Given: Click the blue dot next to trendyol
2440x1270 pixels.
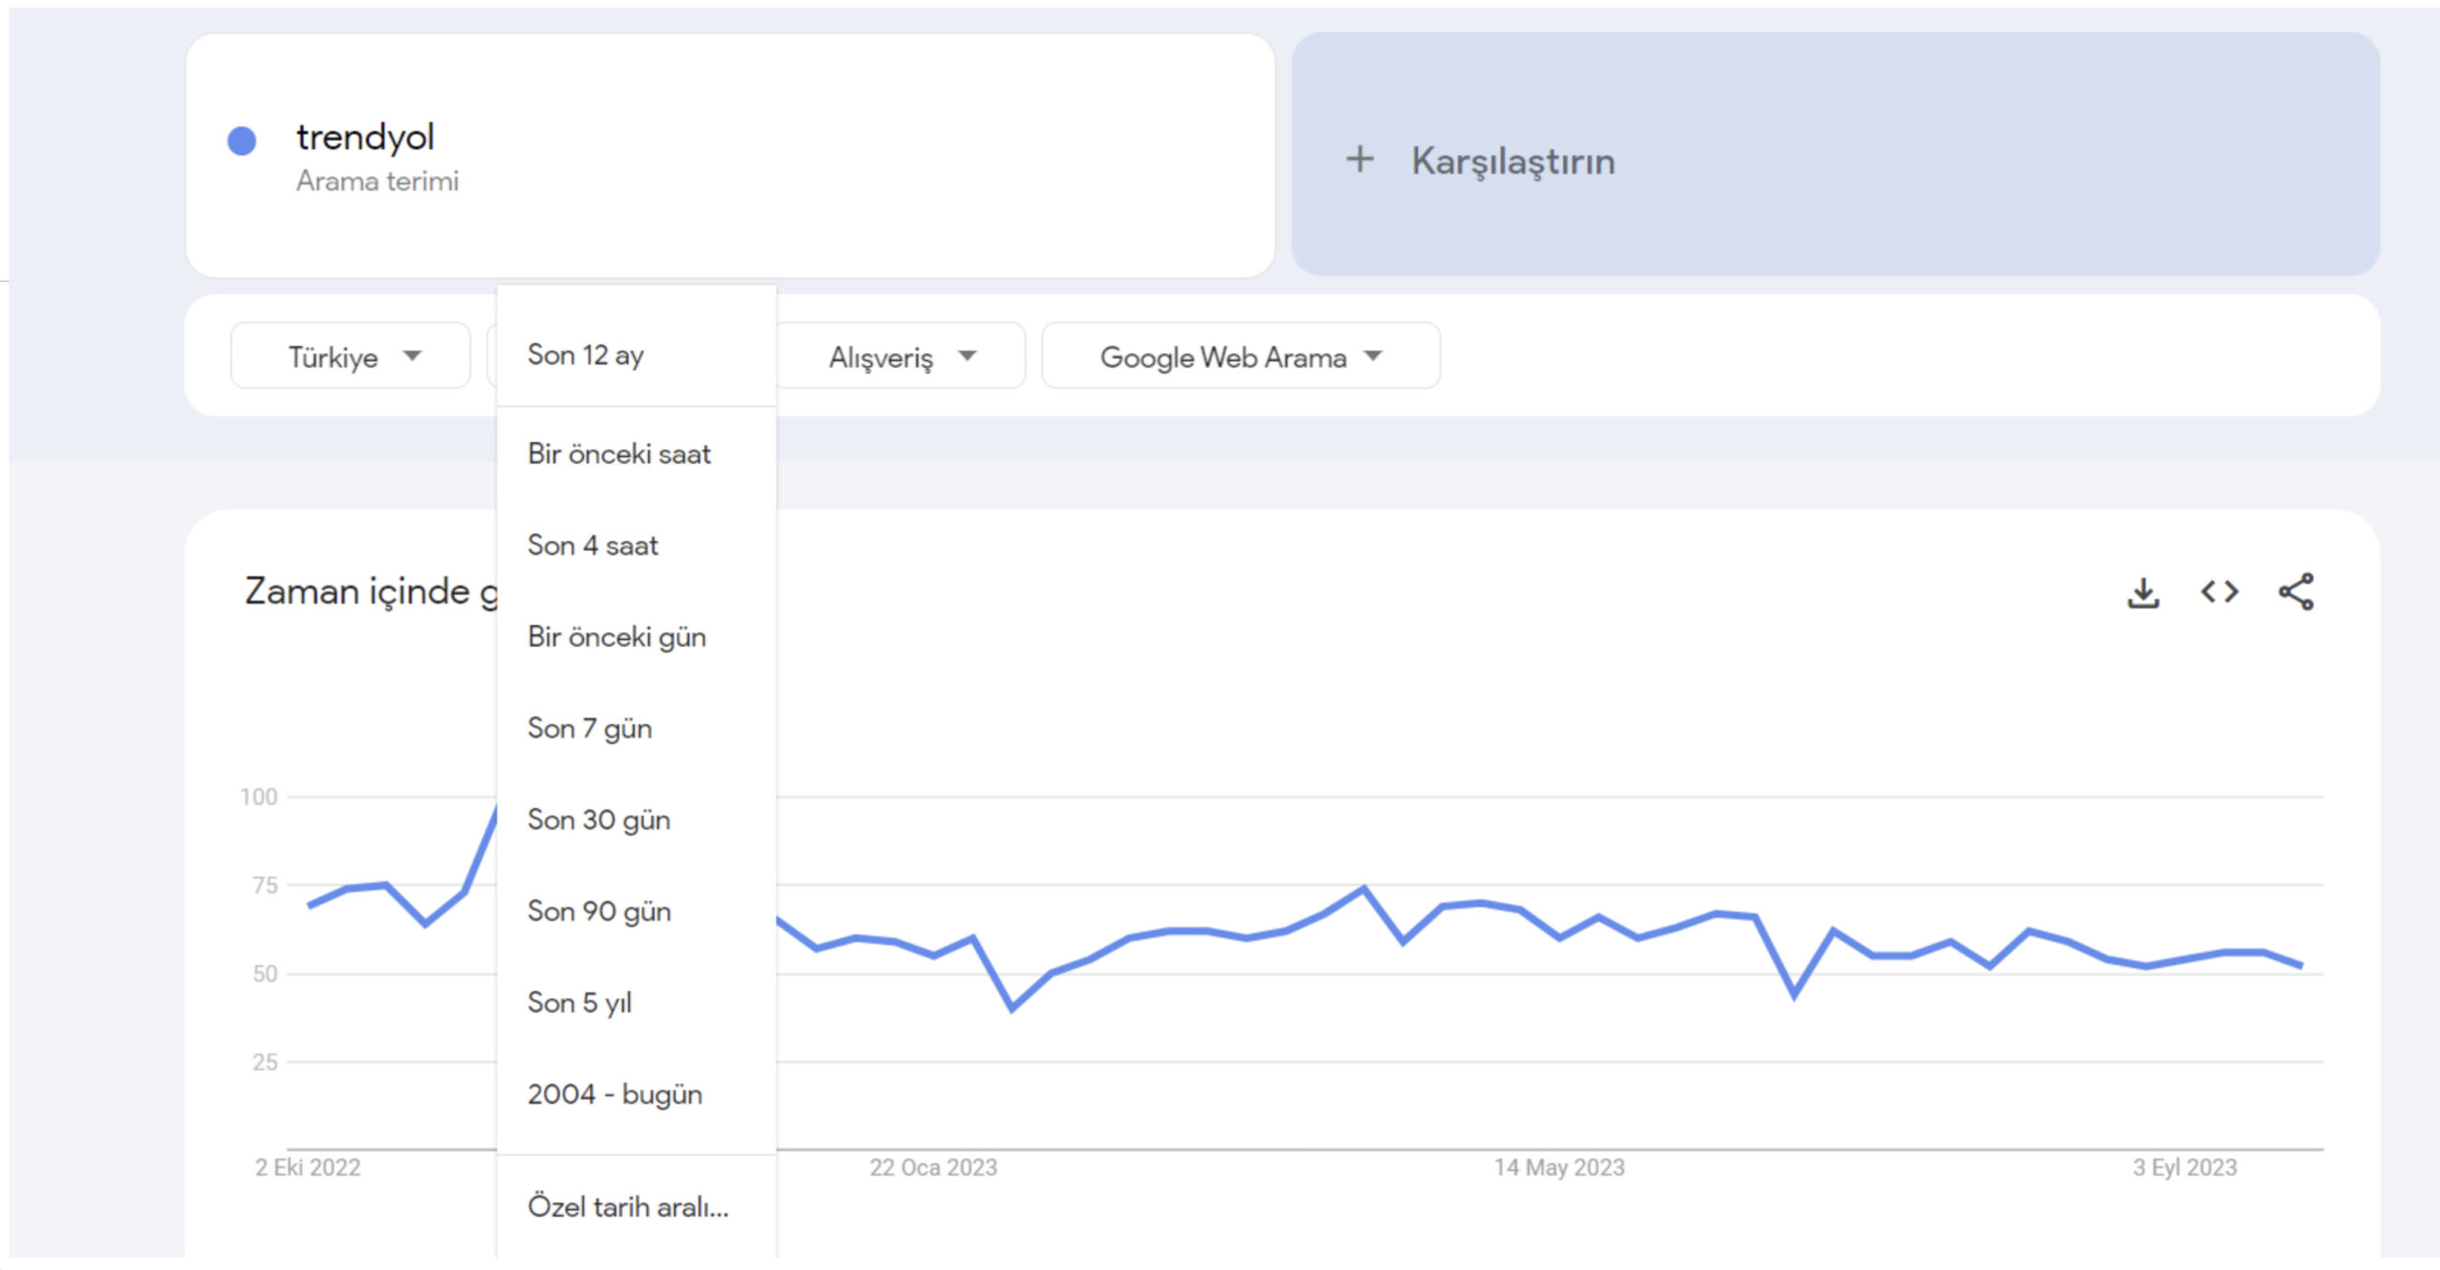Looking at the screenshot, I should pyautogui.click(x=242, y=141).
